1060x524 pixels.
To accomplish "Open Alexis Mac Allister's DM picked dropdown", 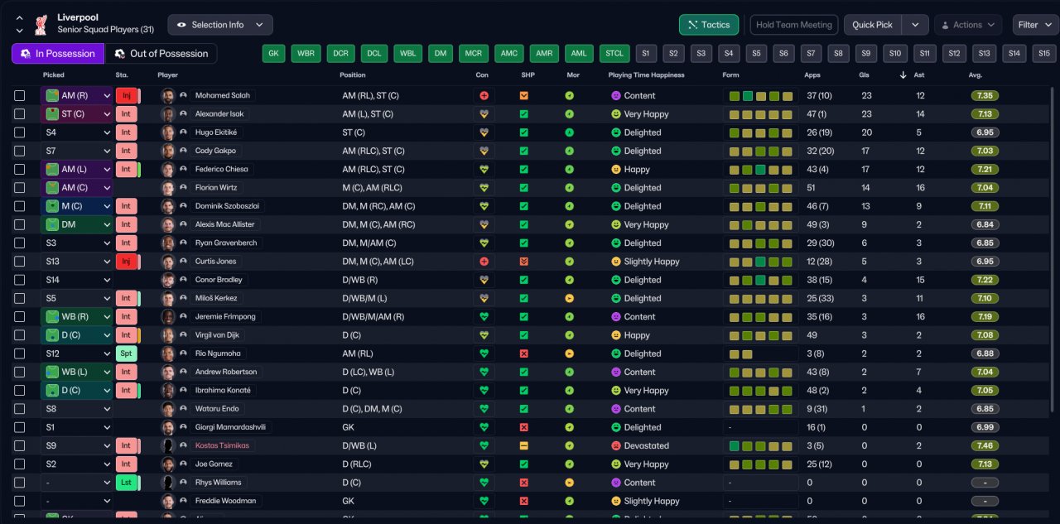I will (x=77, y=224).
